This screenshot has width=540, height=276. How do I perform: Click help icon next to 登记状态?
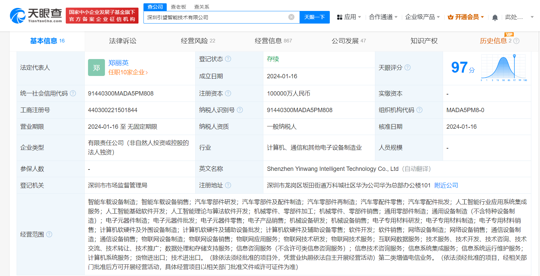[x=228, y=59]
